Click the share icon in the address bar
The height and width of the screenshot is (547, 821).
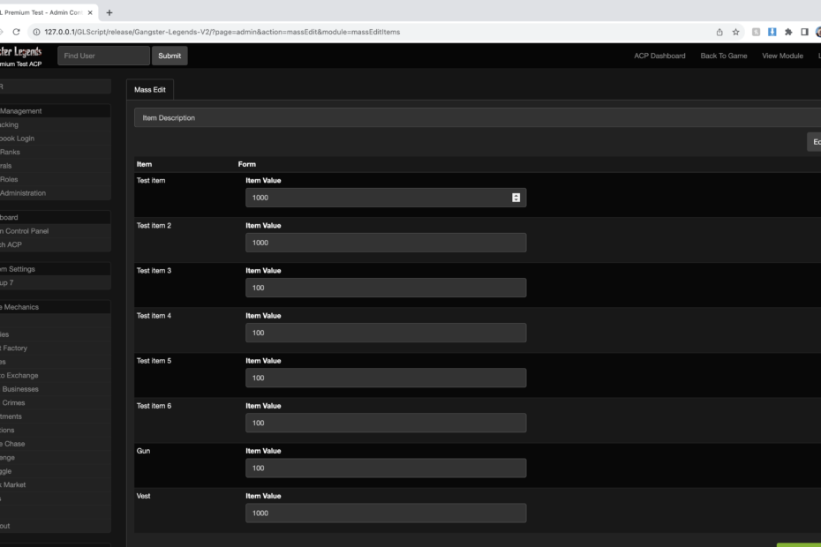[719, 32]
